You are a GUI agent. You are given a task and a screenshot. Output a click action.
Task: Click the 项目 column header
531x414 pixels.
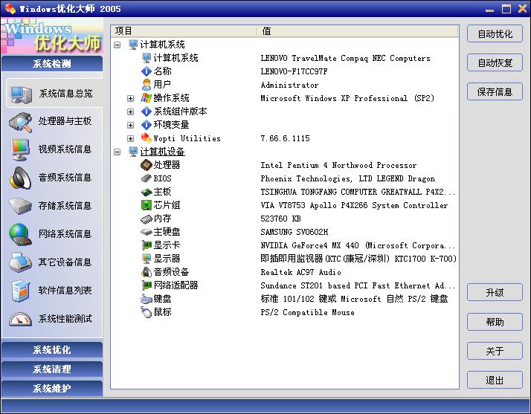(184, 31)
